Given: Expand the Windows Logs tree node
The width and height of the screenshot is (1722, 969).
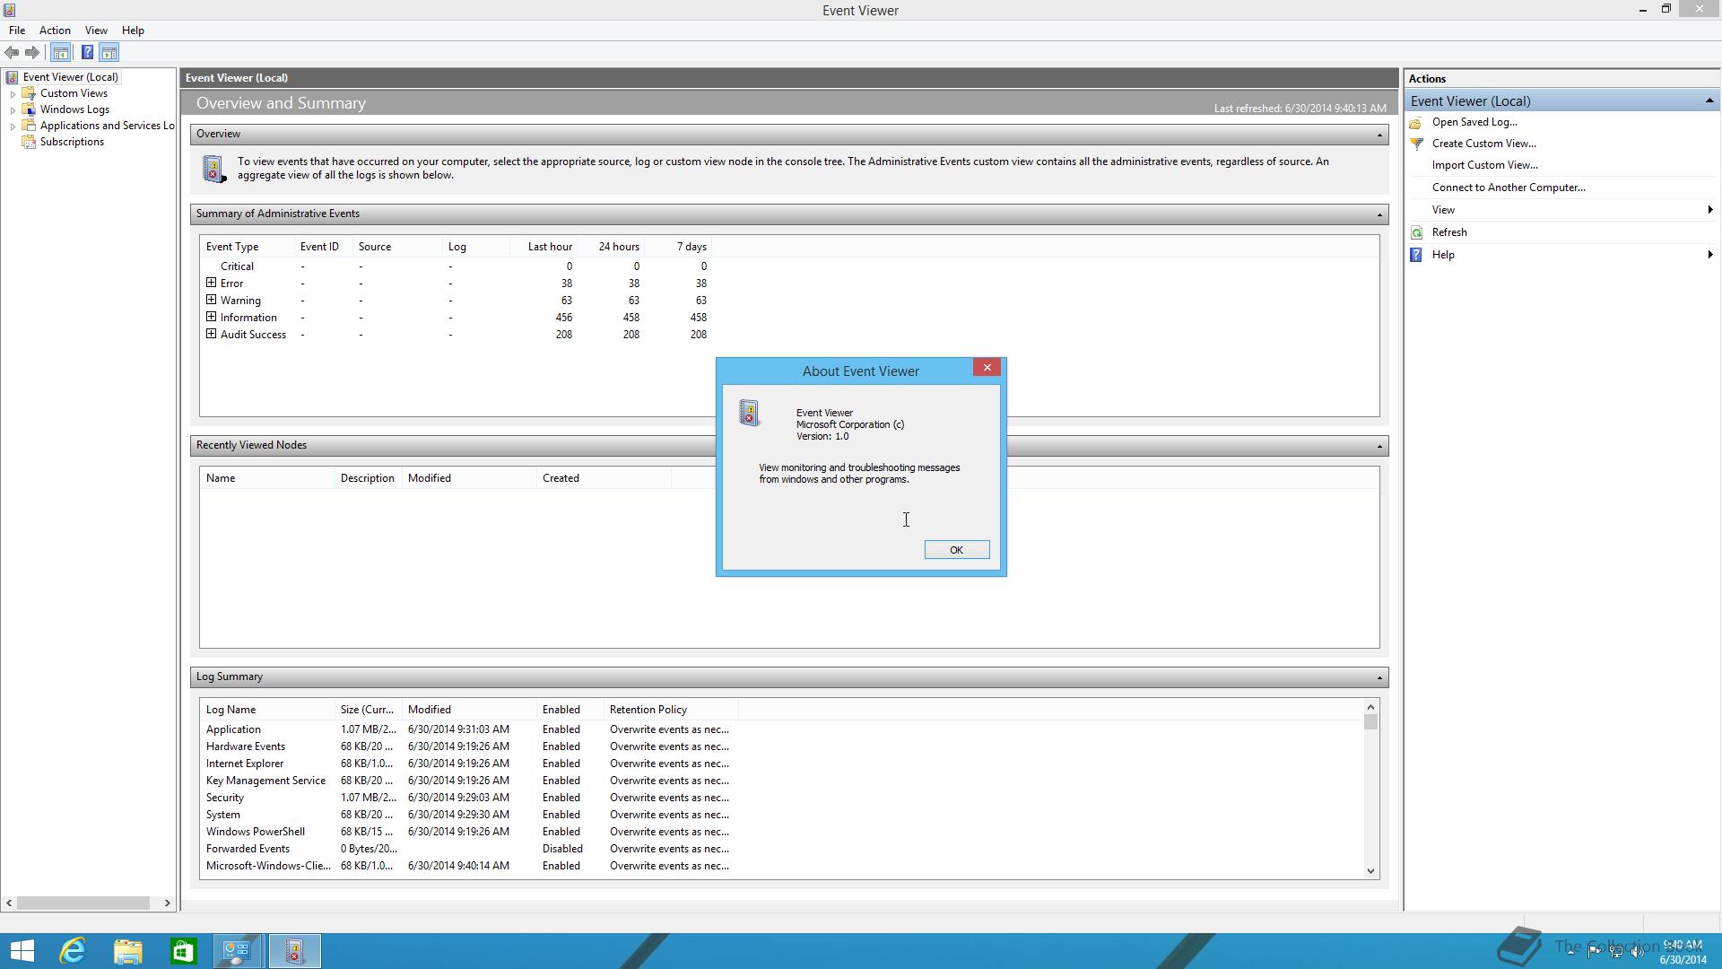Looking at the screenshot, I should [13, 110].
